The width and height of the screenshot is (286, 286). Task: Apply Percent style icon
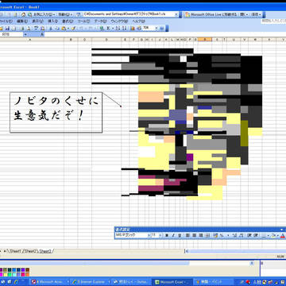pyautogui.click(x=222, y=235)
